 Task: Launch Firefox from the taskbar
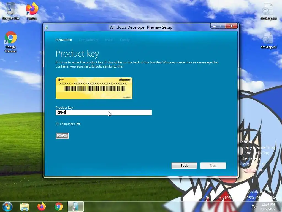click(42, 206)
